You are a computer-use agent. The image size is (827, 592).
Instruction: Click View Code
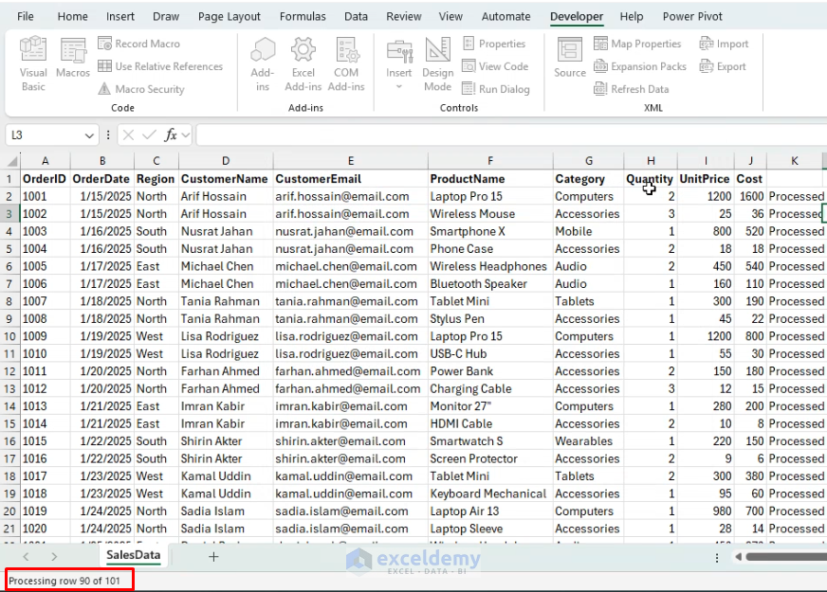[x=495, y=66]
